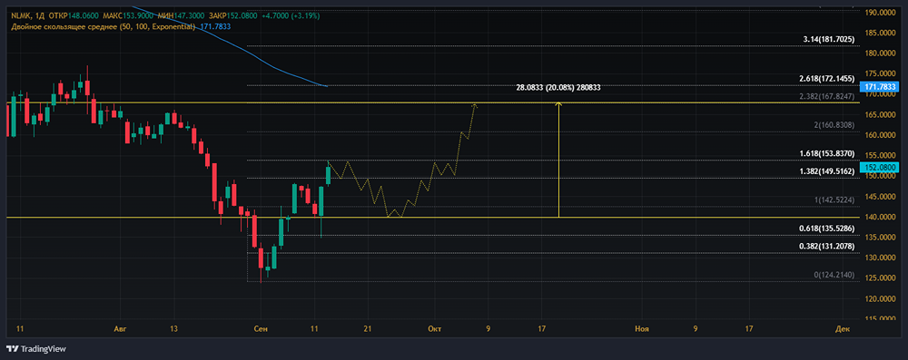Select the Двойное скользящее среднее indicator legend
This screenshot has height=360, width=908.
click(x=104, y=26)
